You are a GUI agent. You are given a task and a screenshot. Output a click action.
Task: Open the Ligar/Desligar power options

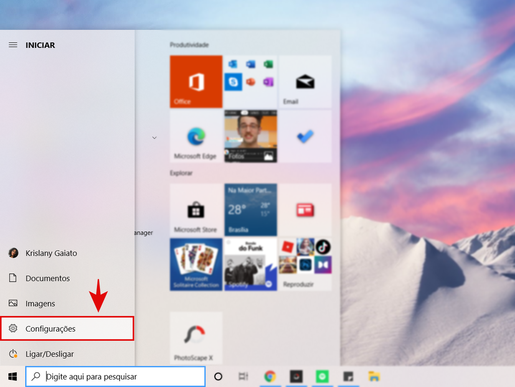point(67,354)
